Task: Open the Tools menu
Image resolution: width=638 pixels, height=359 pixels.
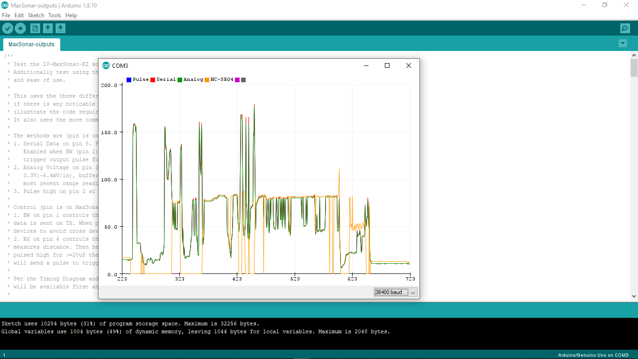Action: (54, 15)
